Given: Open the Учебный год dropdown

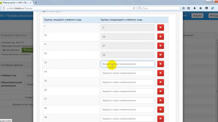Looking at the screenshot, I should pyautogui.click(x=29, y=76).
